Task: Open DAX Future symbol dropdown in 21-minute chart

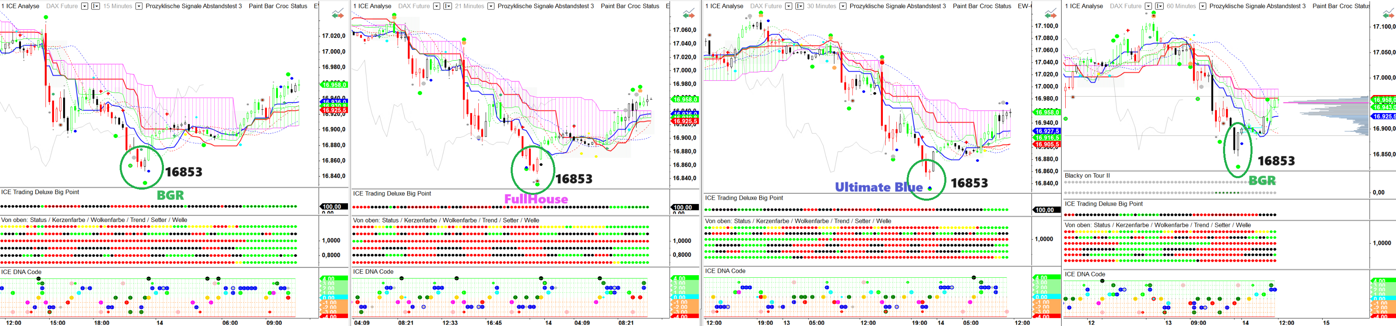Action: pos(436,6)
